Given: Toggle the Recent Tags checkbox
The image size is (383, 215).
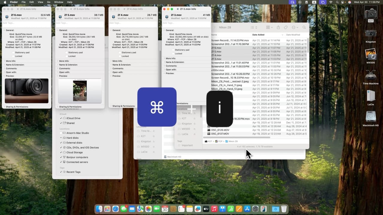Looking at the screenshot, I should pos(61,172).
